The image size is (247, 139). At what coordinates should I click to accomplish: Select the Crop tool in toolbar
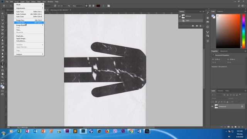coord(2,27)
